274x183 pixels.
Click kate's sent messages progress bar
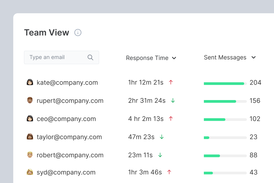point(225,83)
